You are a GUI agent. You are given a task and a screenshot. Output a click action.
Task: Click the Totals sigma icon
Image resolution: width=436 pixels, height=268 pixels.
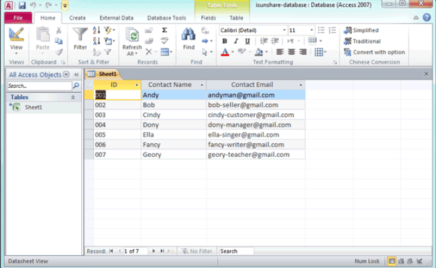tap(164, 30)
